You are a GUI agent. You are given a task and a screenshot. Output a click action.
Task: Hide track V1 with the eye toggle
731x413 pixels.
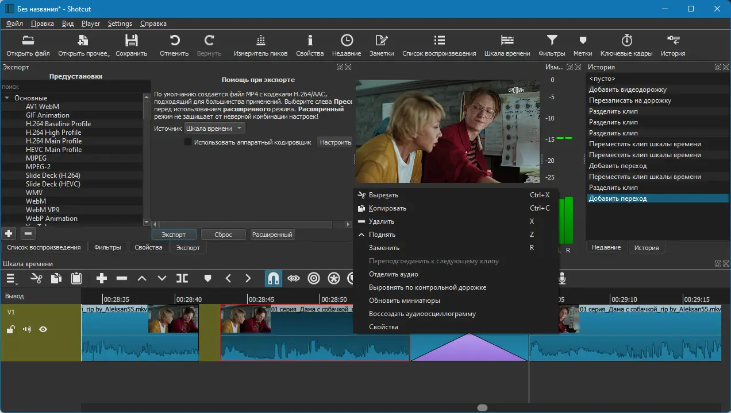[x=43, y=329]
